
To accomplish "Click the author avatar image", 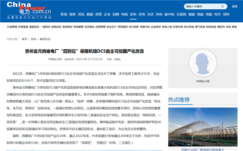I will [203, 63].
